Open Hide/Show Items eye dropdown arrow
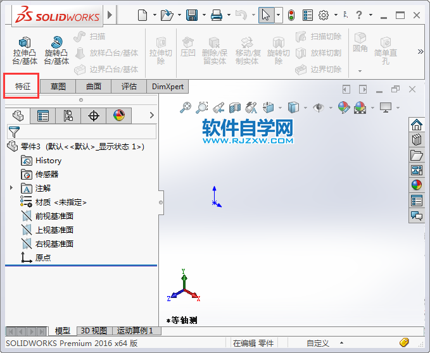Screen dimensions: 430x353 pos(331,108)
